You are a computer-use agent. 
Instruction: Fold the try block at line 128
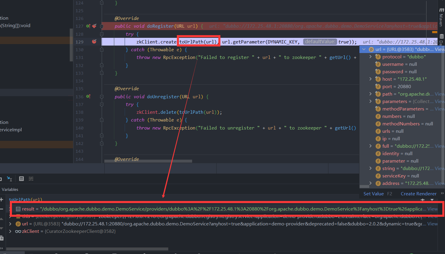tap(102, 34)
